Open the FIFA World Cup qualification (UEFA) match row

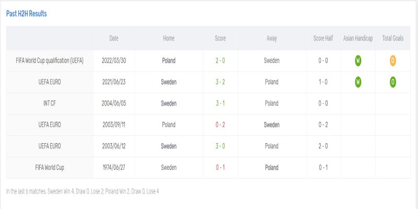pos(50,61)
